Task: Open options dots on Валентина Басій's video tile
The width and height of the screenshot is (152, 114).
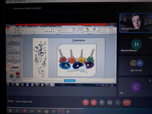Action: tap(150, 16)
